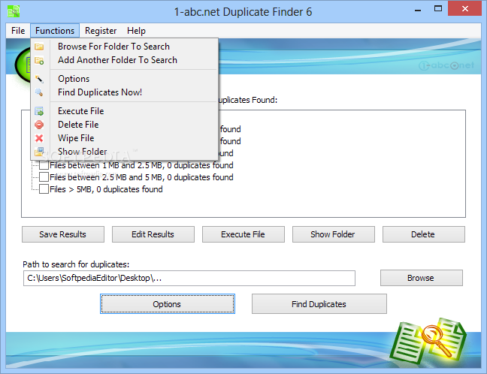Click the Find Duplicates magnifier icon in menu
Image resolution: width=487 pixels, height=374 pixels.
(x=39, y=92)
